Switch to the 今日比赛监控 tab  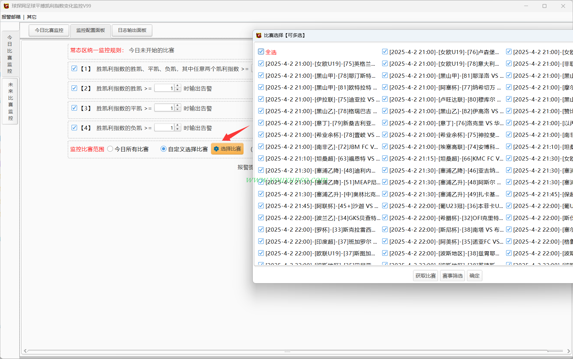[x=49, y=30]
